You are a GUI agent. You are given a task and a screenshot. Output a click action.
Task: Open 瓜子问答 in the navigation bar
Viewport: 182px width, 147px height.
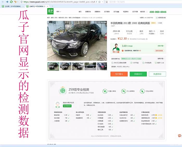[x=135, y=12]
